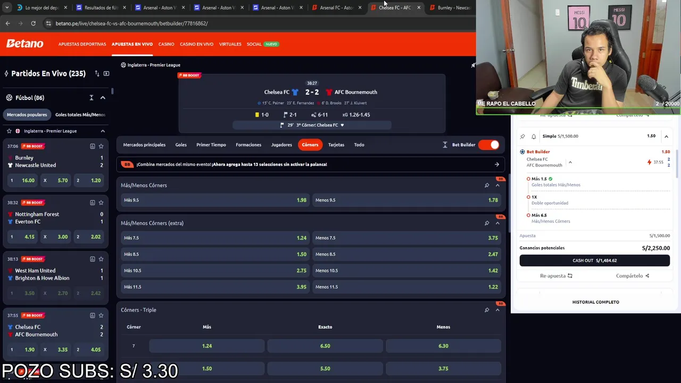
Task: Bet on Newcastle United win at 1.20
Action: 88,180
